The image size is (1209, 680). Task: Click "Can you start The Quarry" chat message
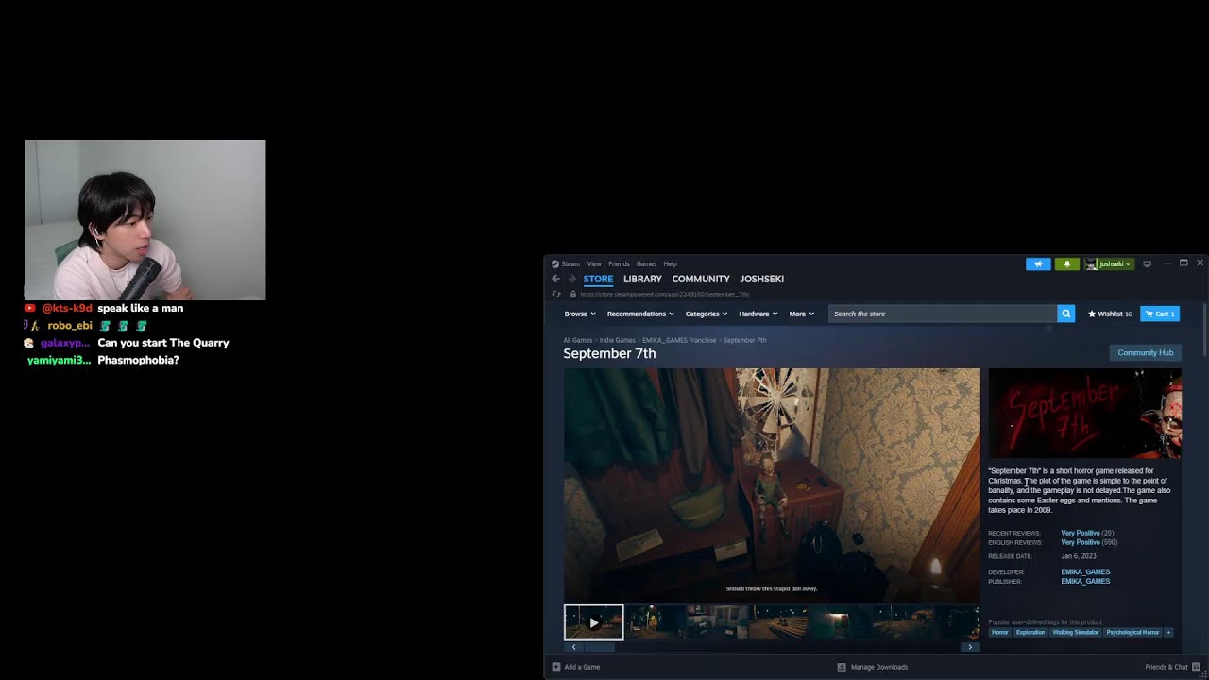(x=163, y=343)
